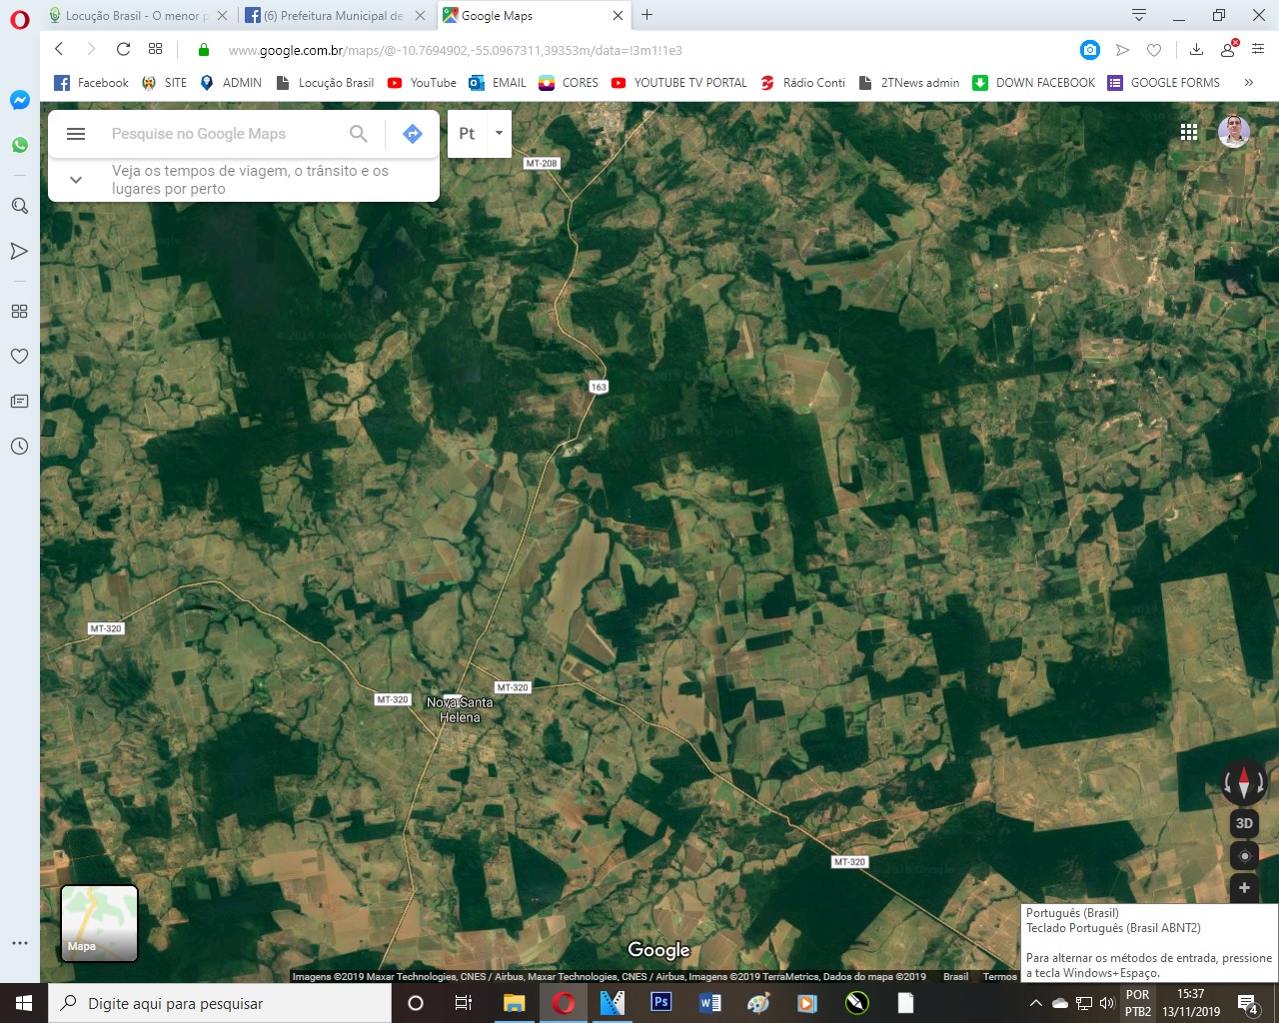Open the ADMIN bookmark
Screen dimensions: 1279x1023
[231, 83]
